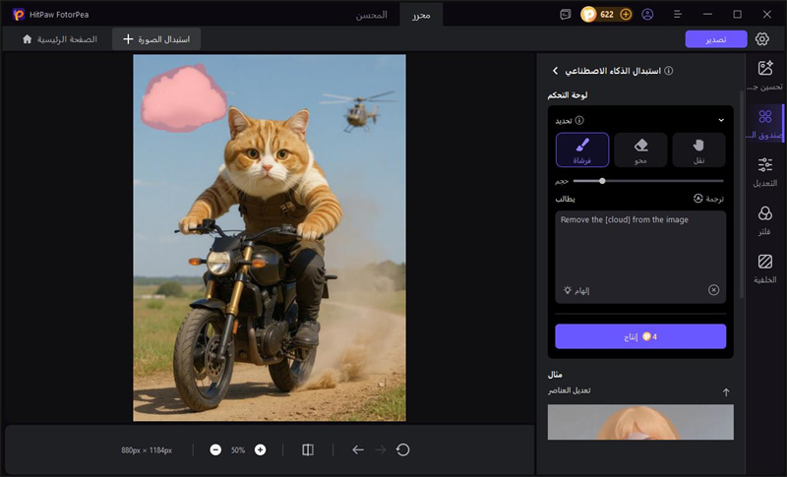Collapse the تحديد selection section

click(721, 120)
